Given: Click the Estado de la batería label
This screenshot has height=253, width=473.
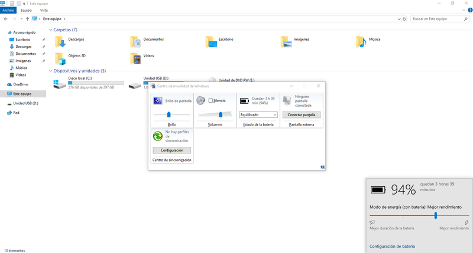Looking at the screenshot, I should [x=258, y=124].
